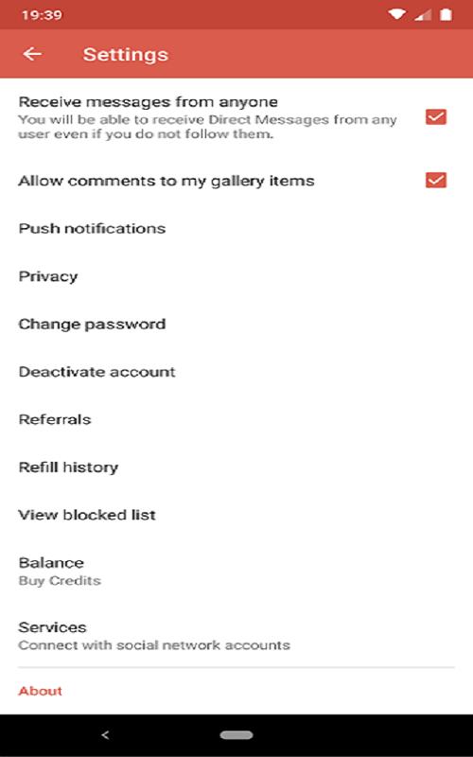Uncheck Receive messages from anyone checkbox
Viewport: 473px width, 757px height.
436,116
